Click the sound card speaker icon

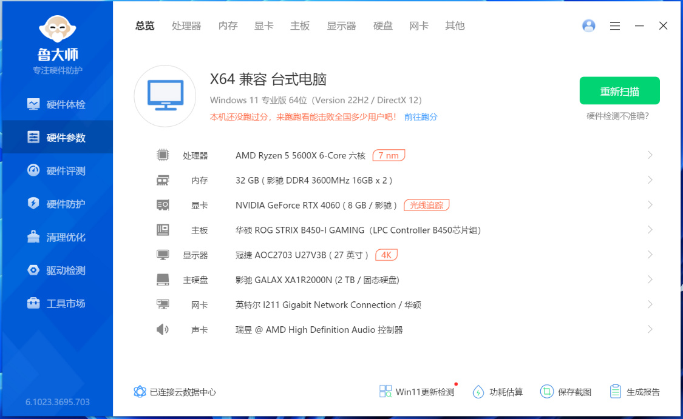pos(163,329)
